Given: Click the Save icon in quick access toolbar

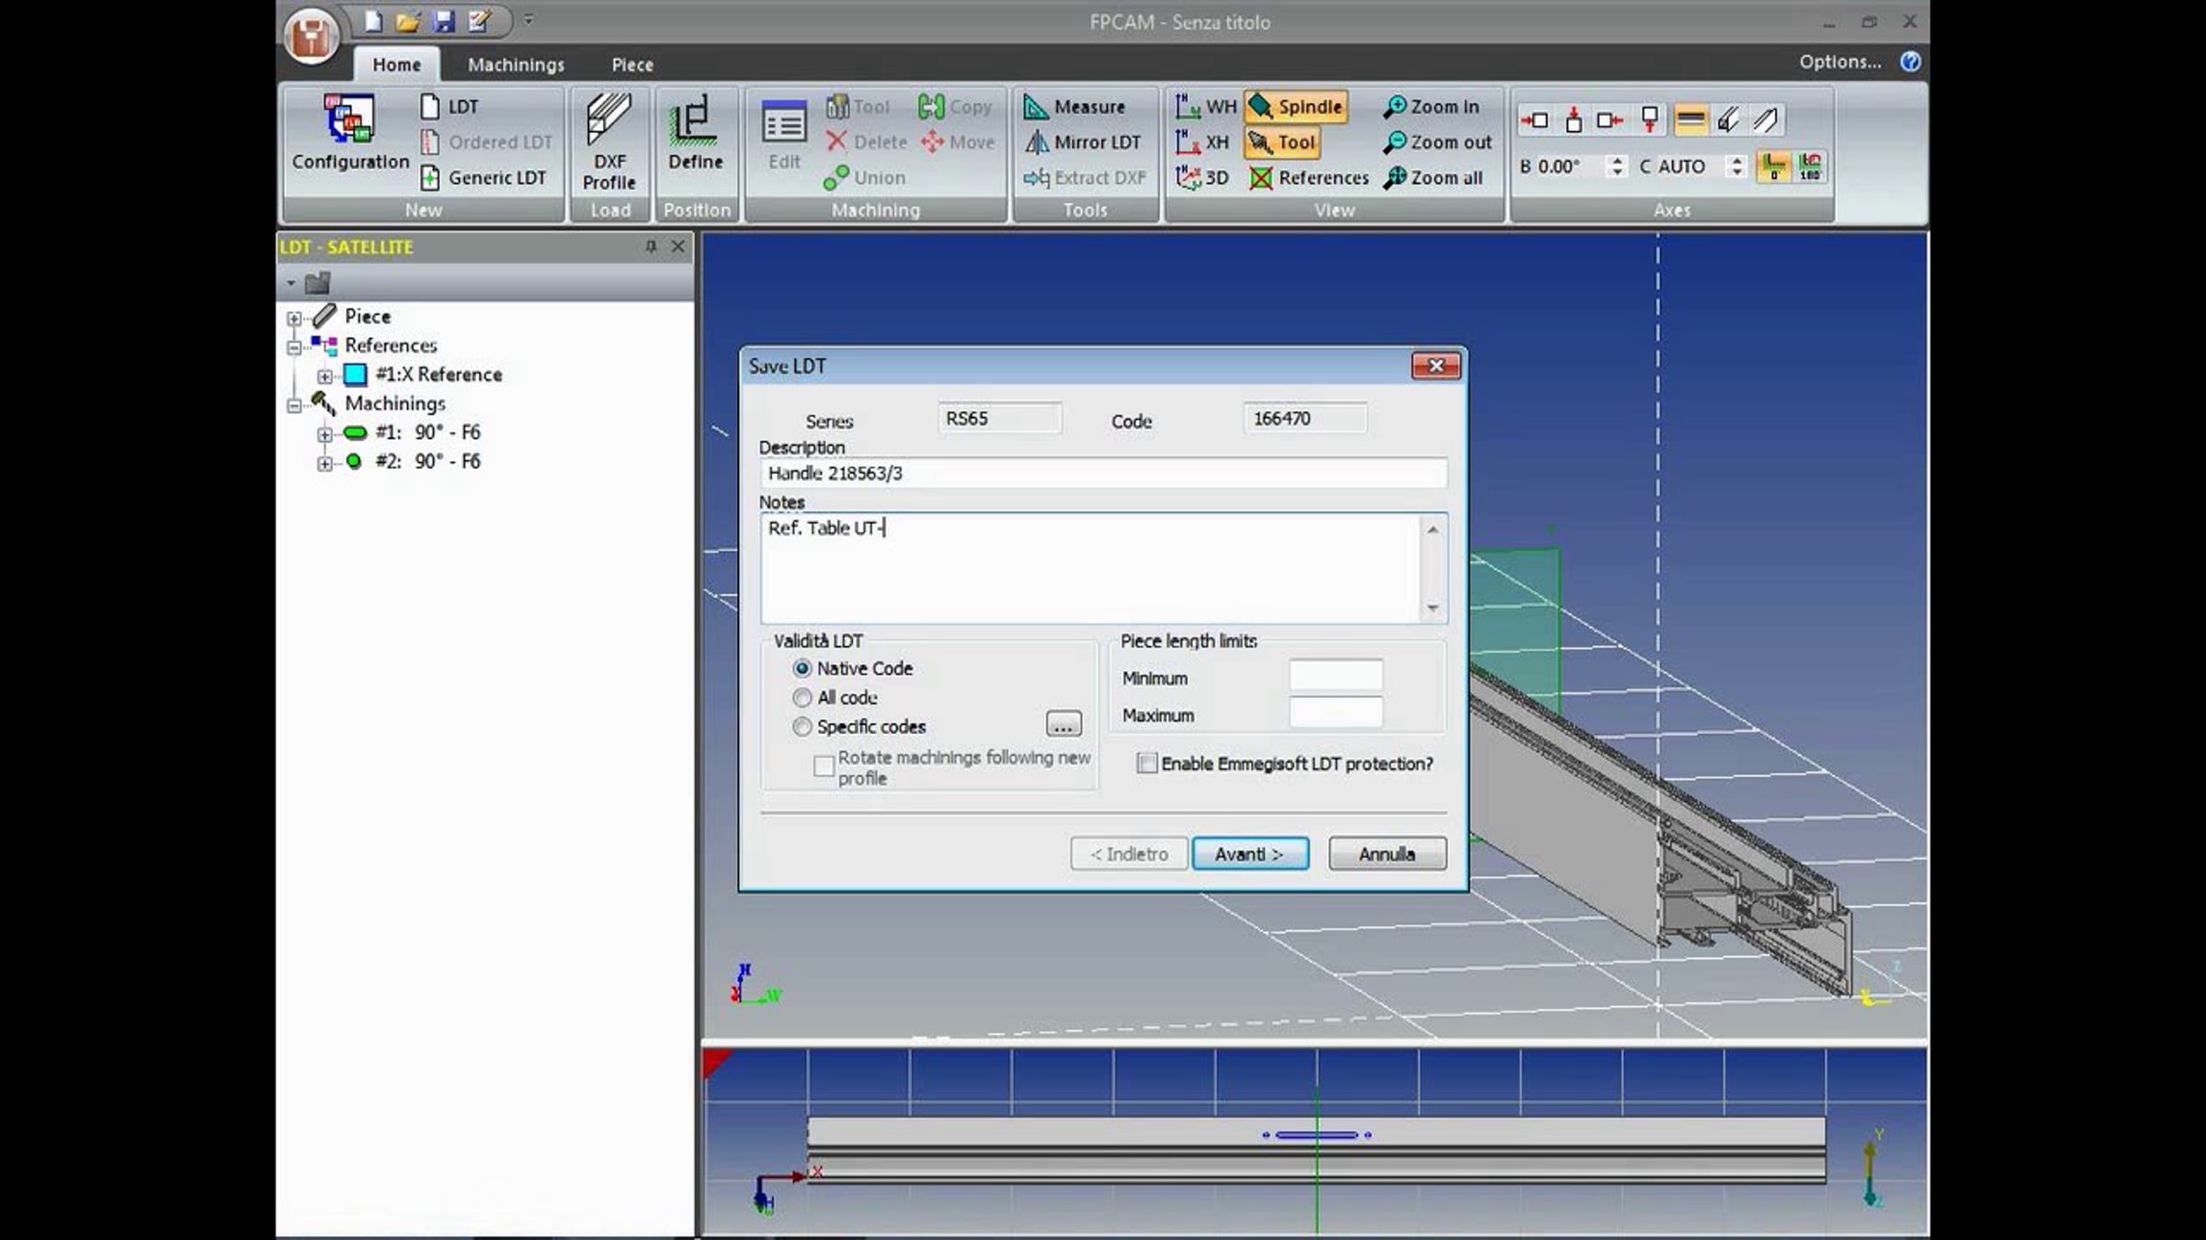Looking at the screenshot, I should click(444, 21).
